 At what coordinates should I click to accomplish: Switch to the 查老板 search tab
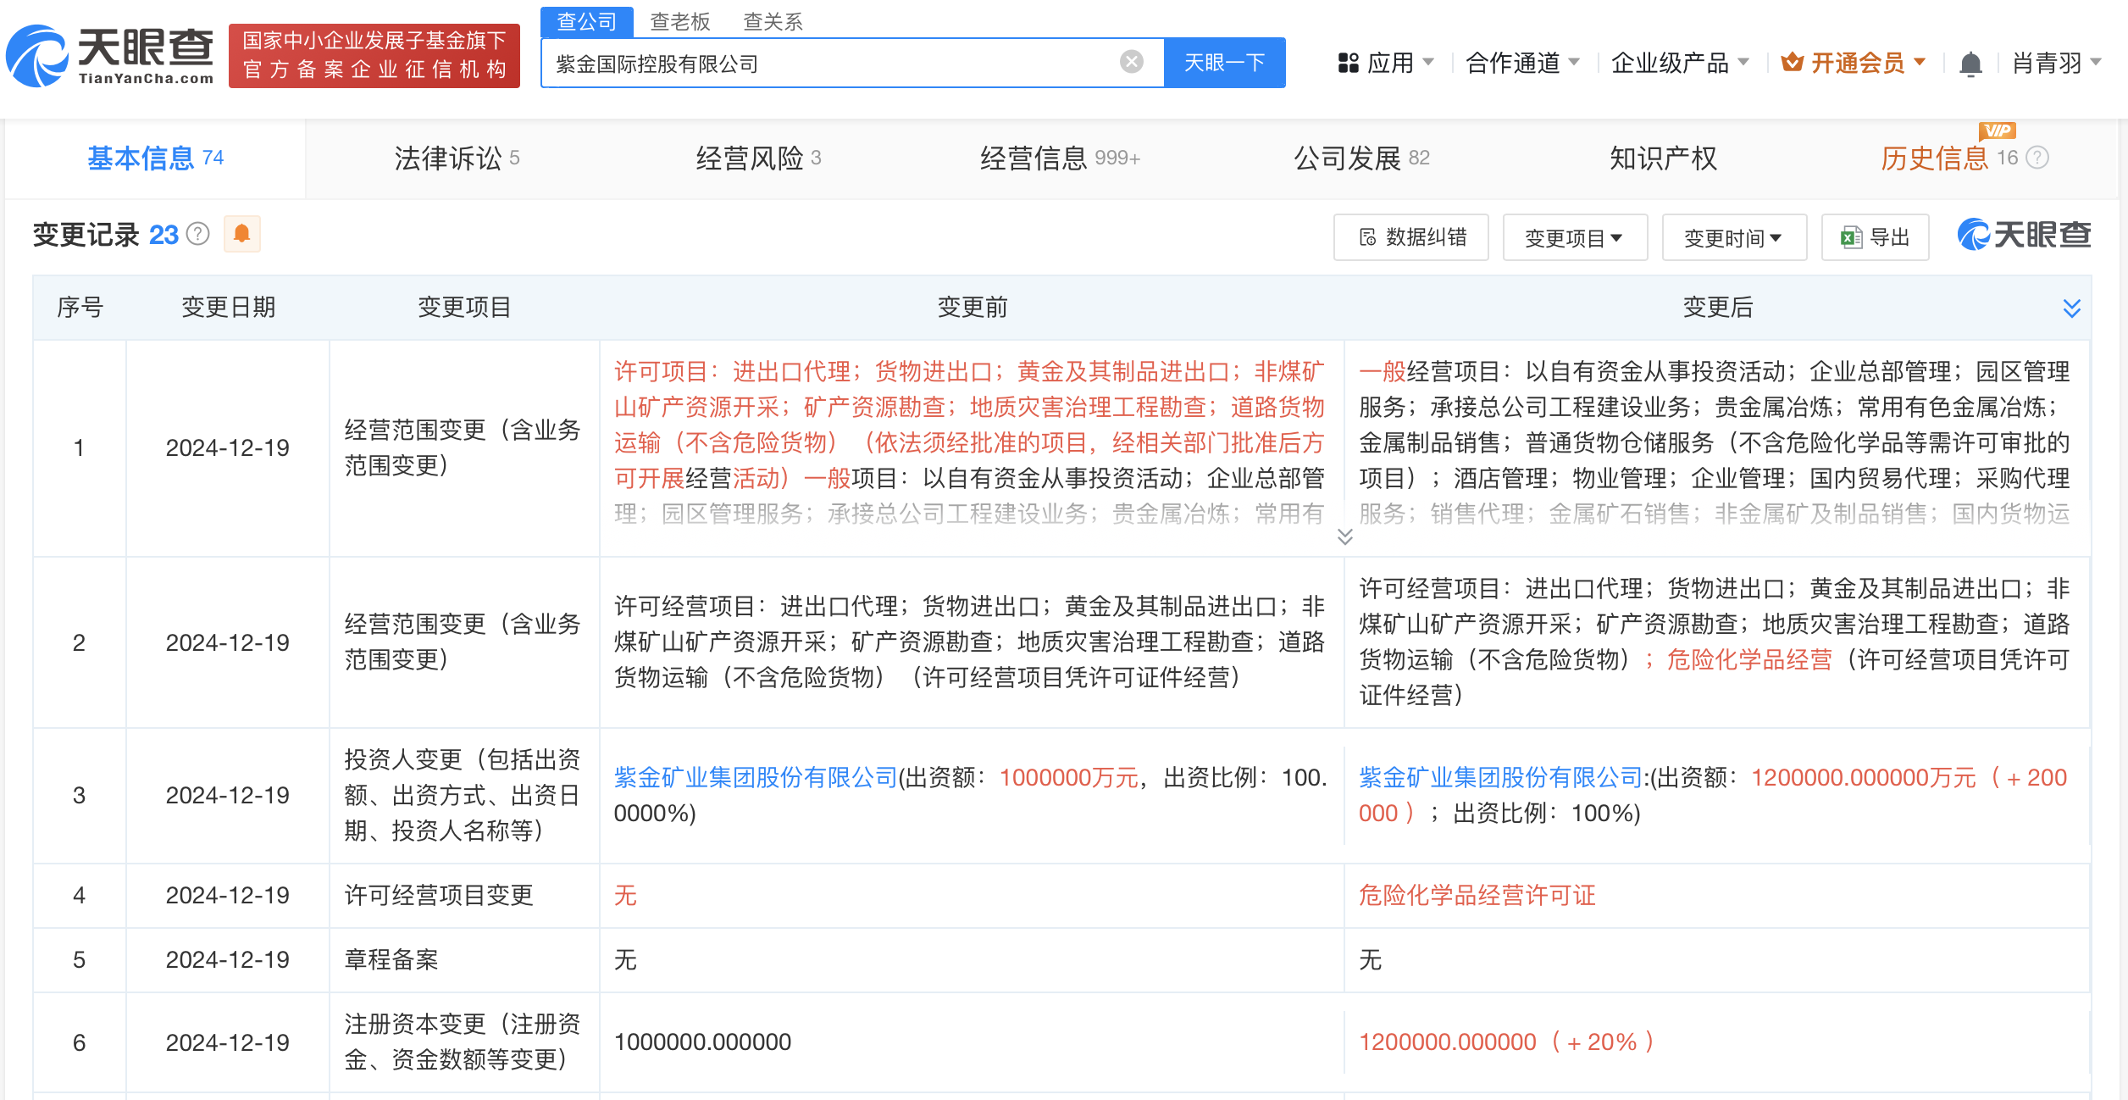point(679,21)
